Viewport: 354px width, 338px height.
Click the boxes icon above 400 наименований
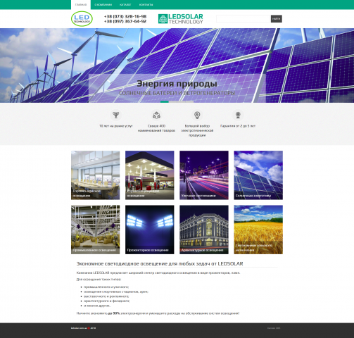[x=156, y=115]
